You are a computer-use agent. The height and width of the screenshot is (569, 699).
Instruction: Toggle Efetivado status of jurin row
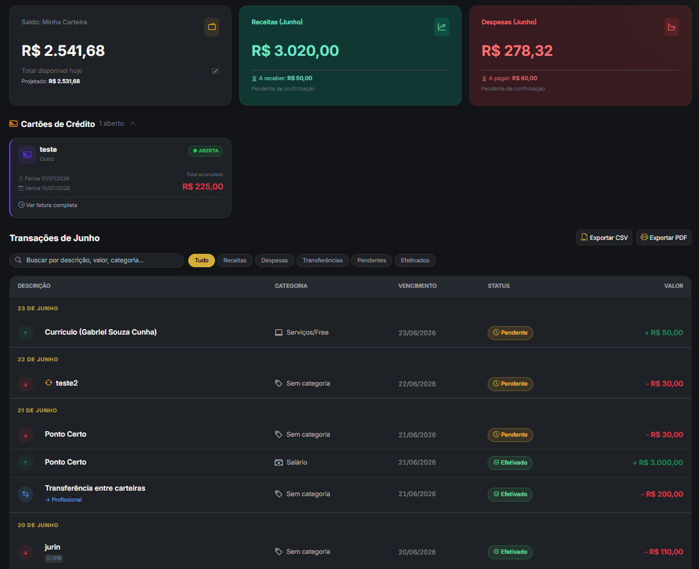click(510, 552)
